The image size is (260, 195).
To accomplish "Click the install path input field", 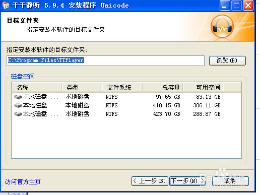I will [105, 60].
